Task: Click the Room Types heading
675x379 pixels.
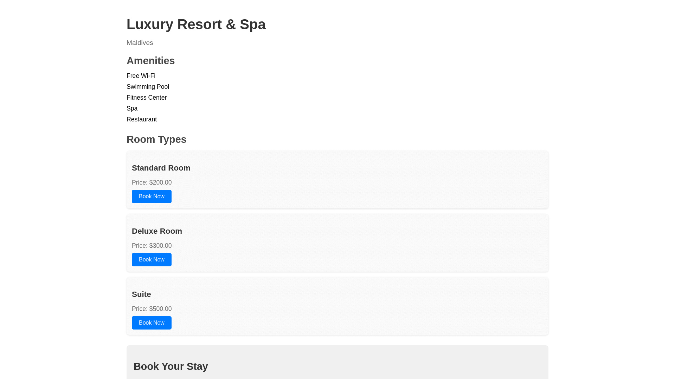Action: (156, 139)
